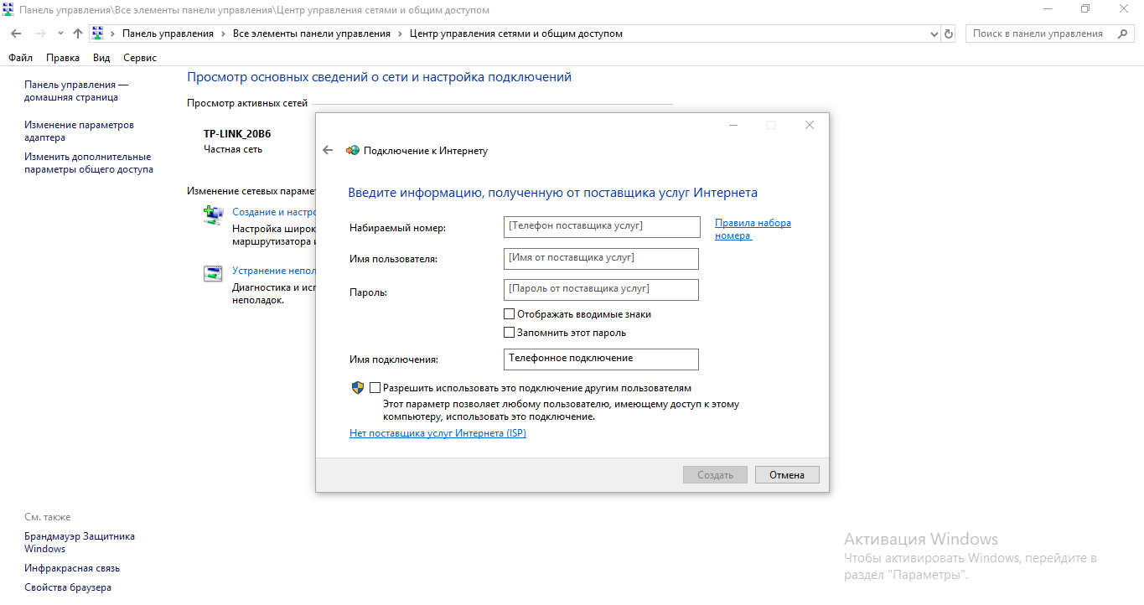This screenshot has width=1144, height=605.
Task: Select 'Панель управления' breadcrumb segment
Action: click(168, 34)
